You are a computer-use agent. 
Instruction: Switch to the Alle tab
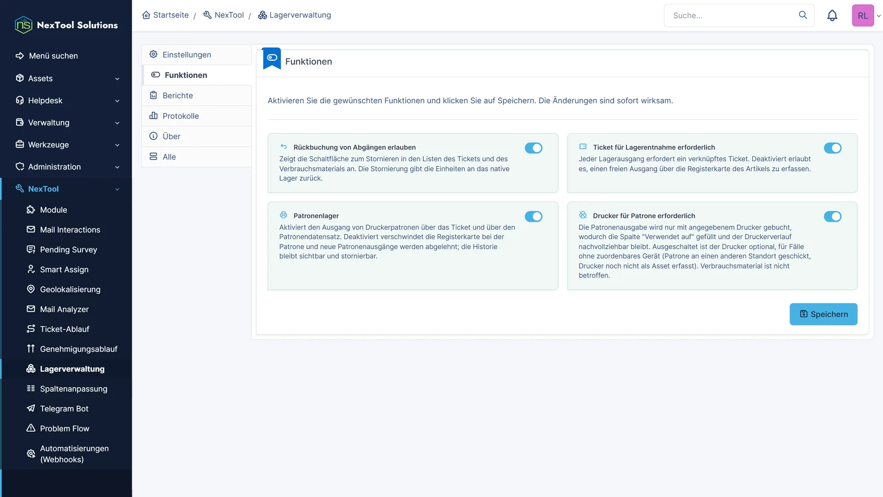click(196, 157)
